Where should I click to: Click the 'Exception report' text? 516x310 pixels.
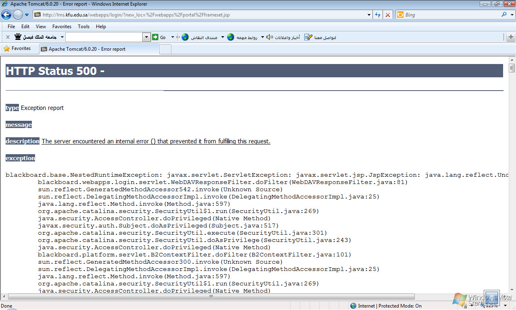[x=42, y=108]
